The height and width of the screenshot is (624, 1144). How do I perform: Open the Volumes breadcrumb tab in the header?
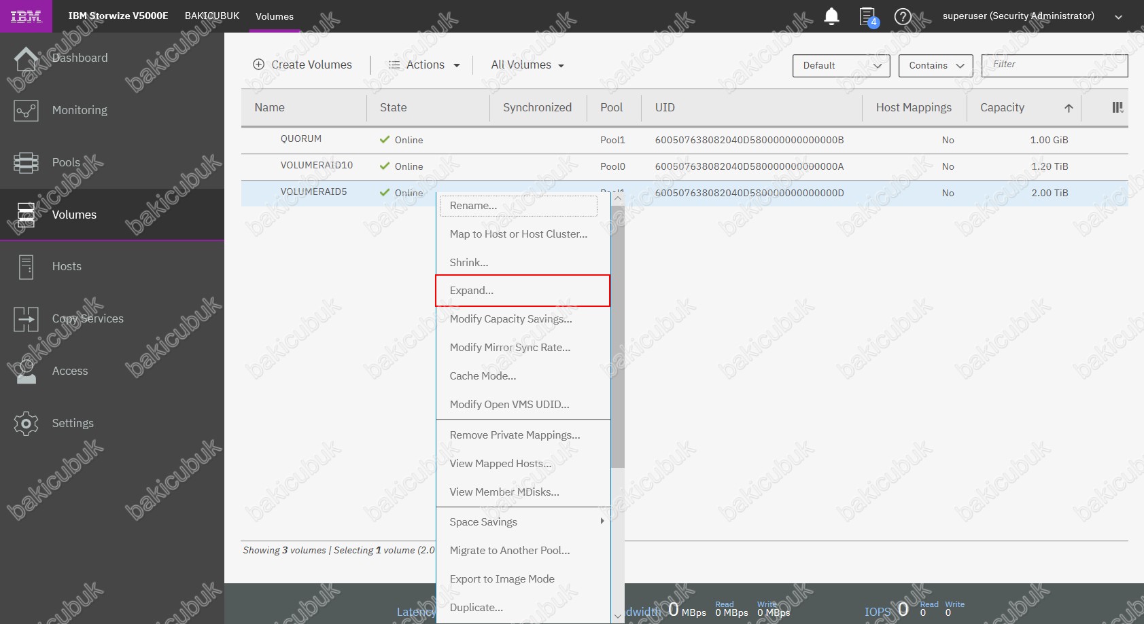click(275, 16)
